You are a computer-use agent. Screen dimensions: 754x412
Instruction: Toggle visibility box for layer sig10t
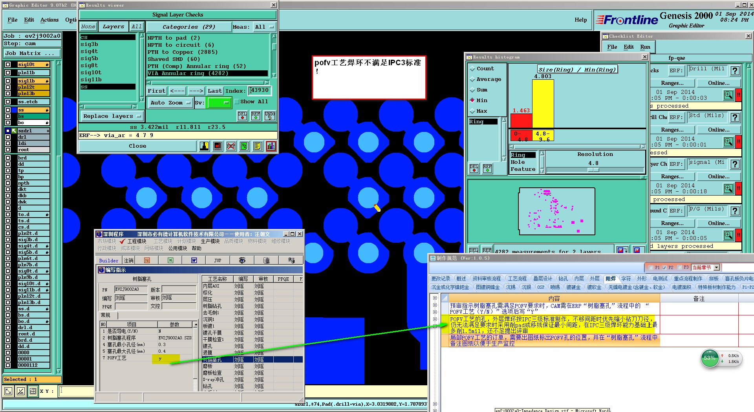[x=8, y=64]
